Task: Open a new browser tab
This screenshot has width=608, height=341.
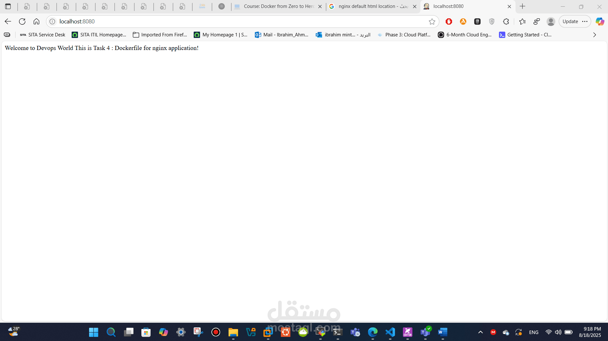Action: click(x=522, y=6)
